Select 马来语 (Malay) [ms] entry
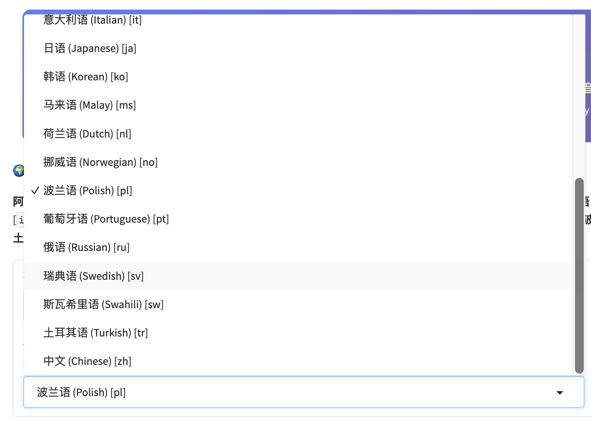The image size is (591, 422). pos(90,105)
